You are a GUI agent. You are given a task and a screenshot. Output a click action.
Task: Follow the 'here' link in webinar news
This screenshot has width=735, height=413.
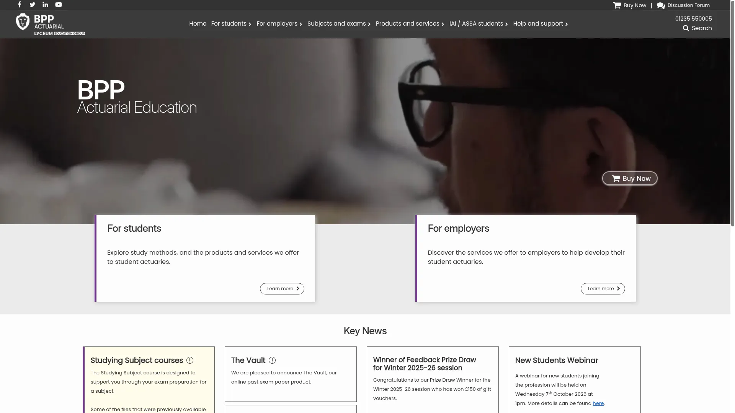598,403
